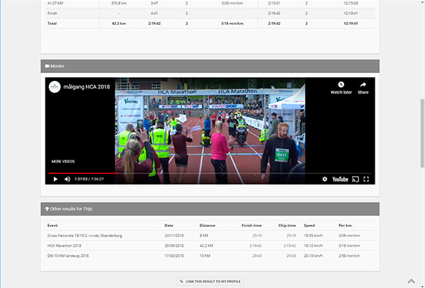This screenshot has height=288, width=425.
Task: Click the Finish row label in splits table
Action: point(52,13)
